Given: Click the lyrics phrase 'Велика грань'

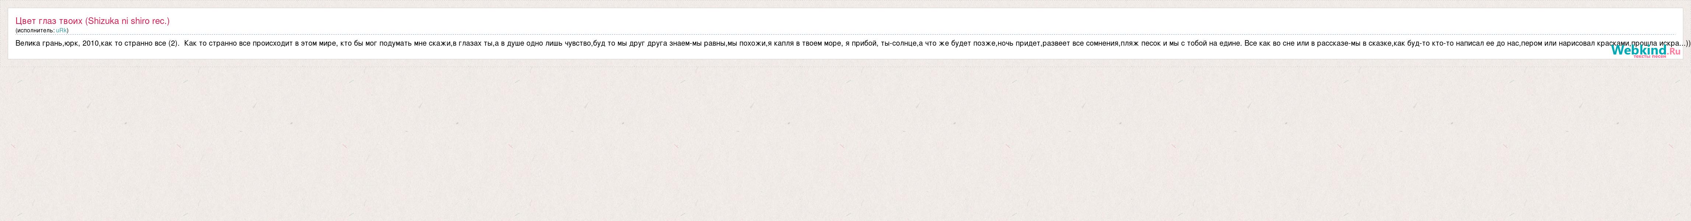Looking at the screenshot, I should click(39, 43).
